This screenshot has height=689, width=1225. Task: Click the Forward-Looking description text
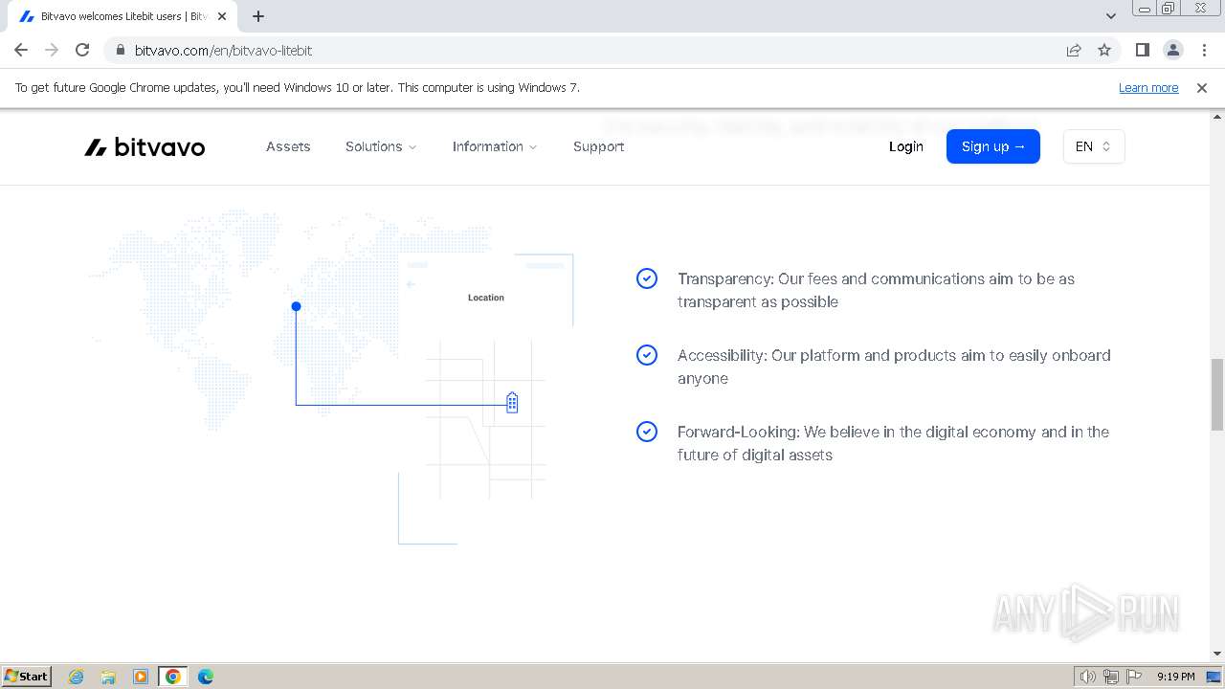pyautogui.click(x=893, y=443)
